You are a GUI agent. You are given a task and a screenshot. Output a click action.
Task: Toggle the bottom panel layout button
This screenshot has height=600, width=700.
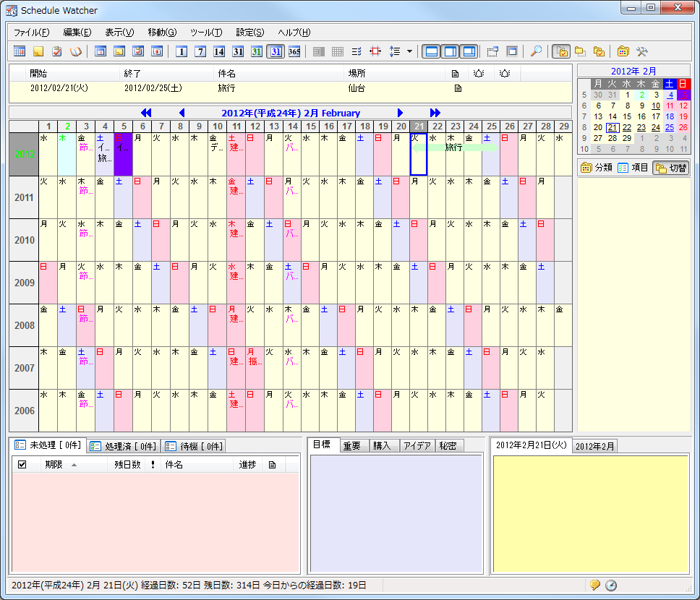[x=432, y=51]
